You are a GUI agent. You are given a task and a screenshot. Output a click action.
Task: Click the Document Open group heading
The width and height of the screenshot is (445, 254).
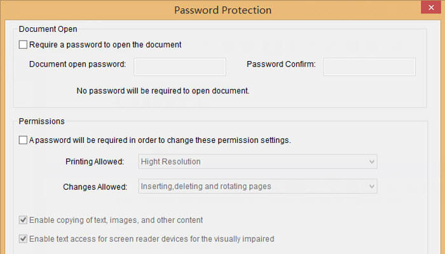coord(48,29)
